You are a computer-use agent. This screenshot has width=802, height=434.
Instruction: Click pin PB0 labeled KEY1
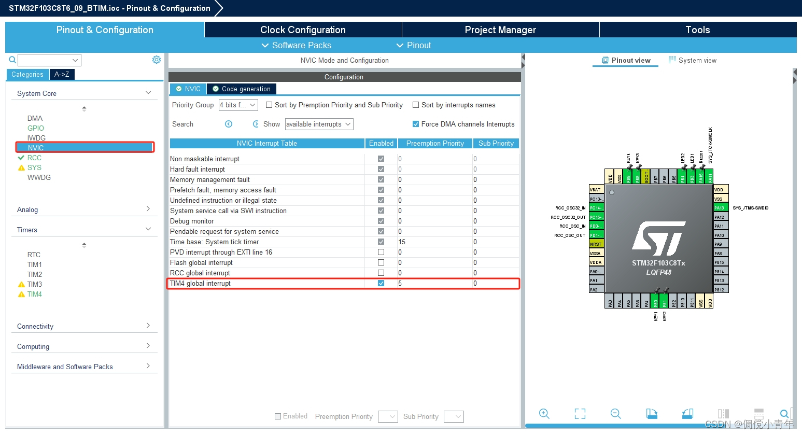pos(655,301)
